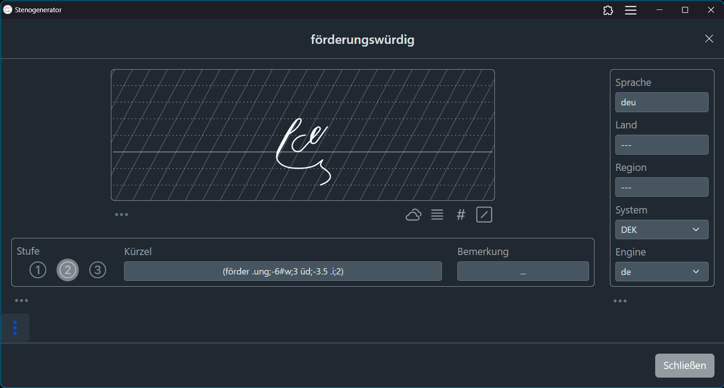This screenshot has height=388, width=724.
Task: Click the Sprache field containing deu
Action: coord(662,102)
